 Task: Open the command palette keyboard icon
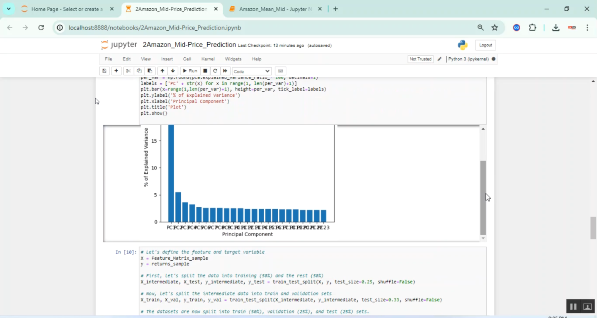(280, 71)
